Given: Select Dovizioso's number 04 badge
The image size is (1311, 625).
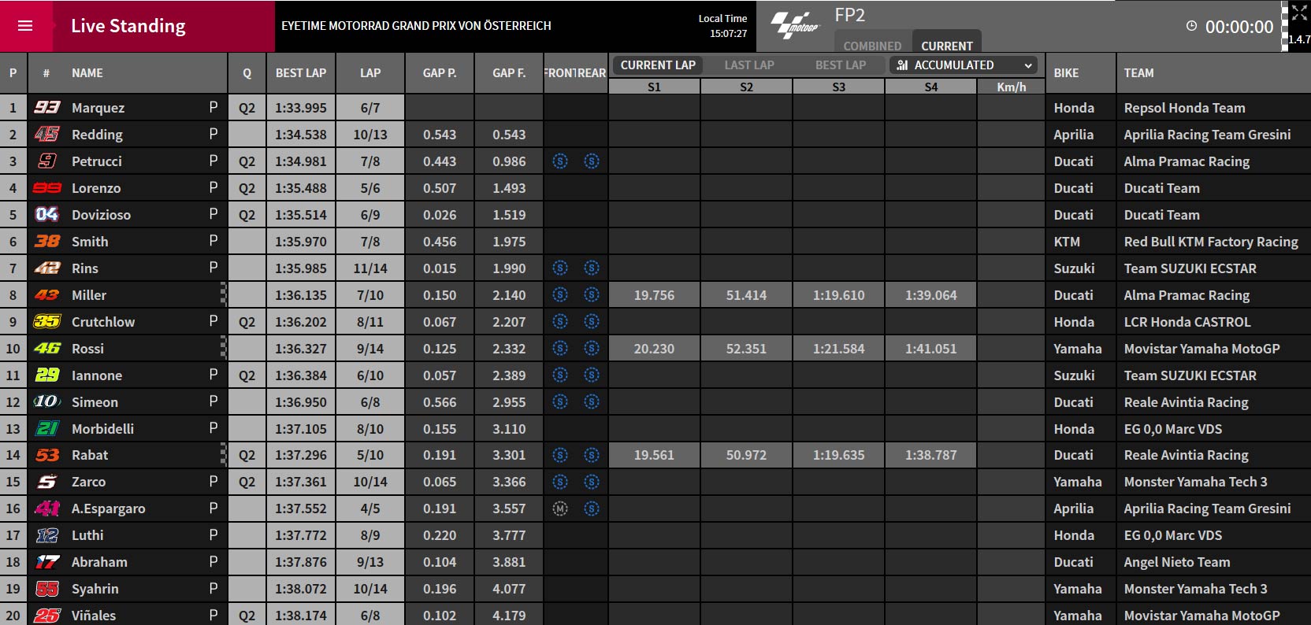Looking at the screenshot, I should [47, 214].
